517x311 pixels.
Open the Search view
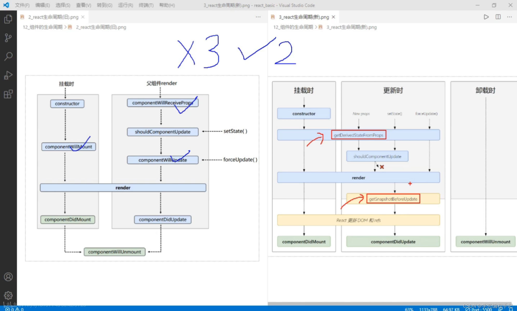[x=8, y=56]
